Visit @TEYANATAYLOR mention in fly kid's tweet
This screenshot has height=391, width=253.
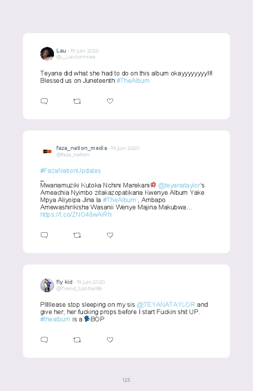click(x=166, y=305)
